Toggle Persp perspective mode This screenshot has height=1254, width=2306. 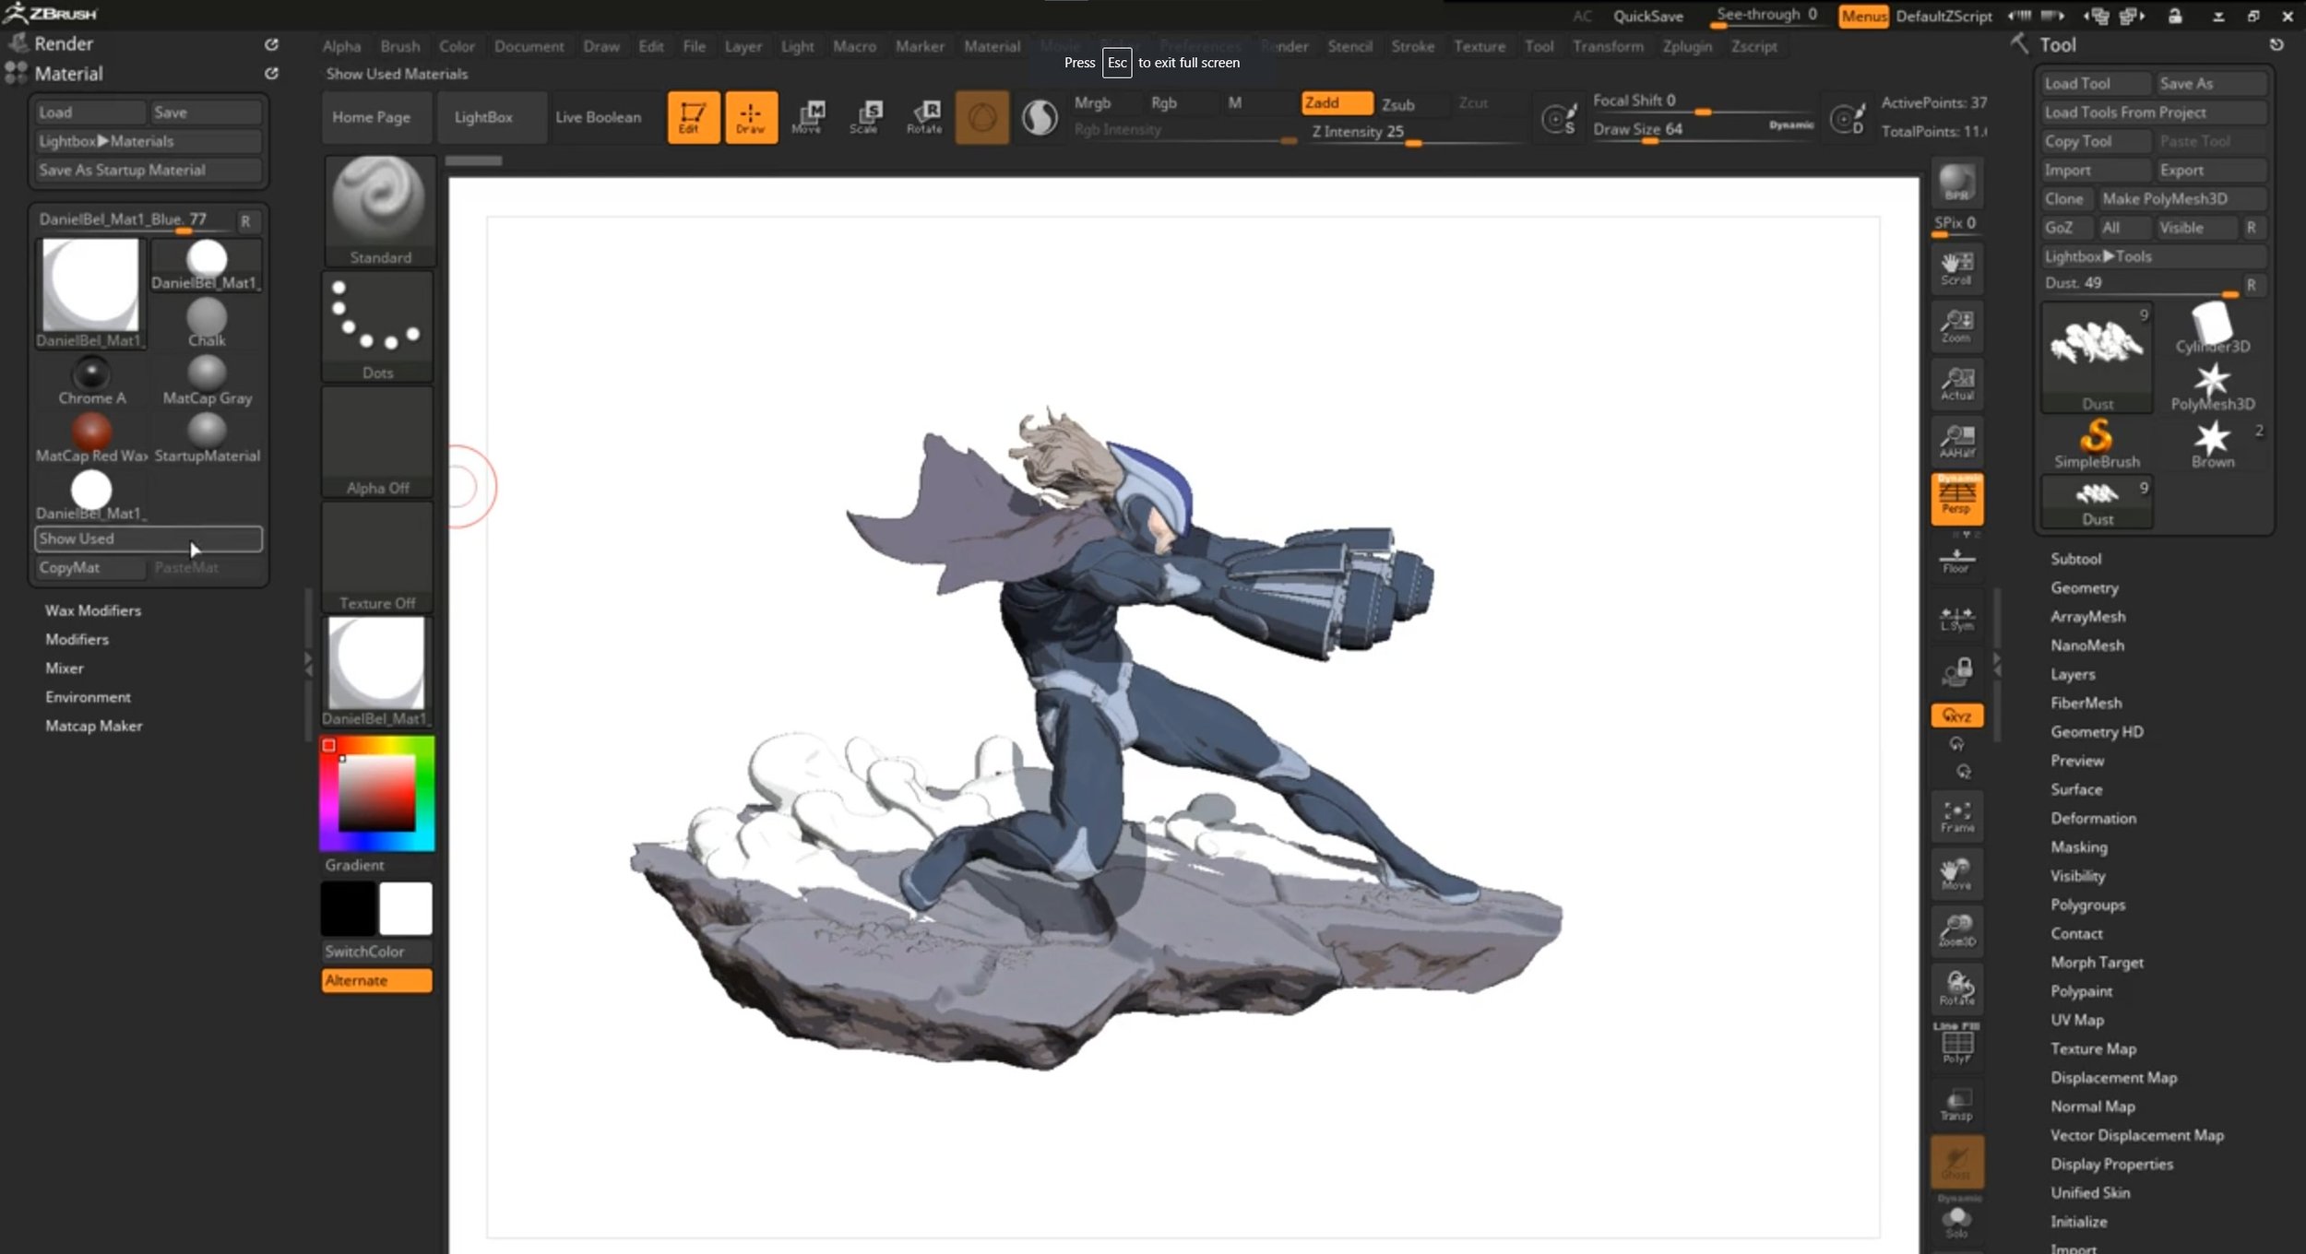[x=1956, y=498]
